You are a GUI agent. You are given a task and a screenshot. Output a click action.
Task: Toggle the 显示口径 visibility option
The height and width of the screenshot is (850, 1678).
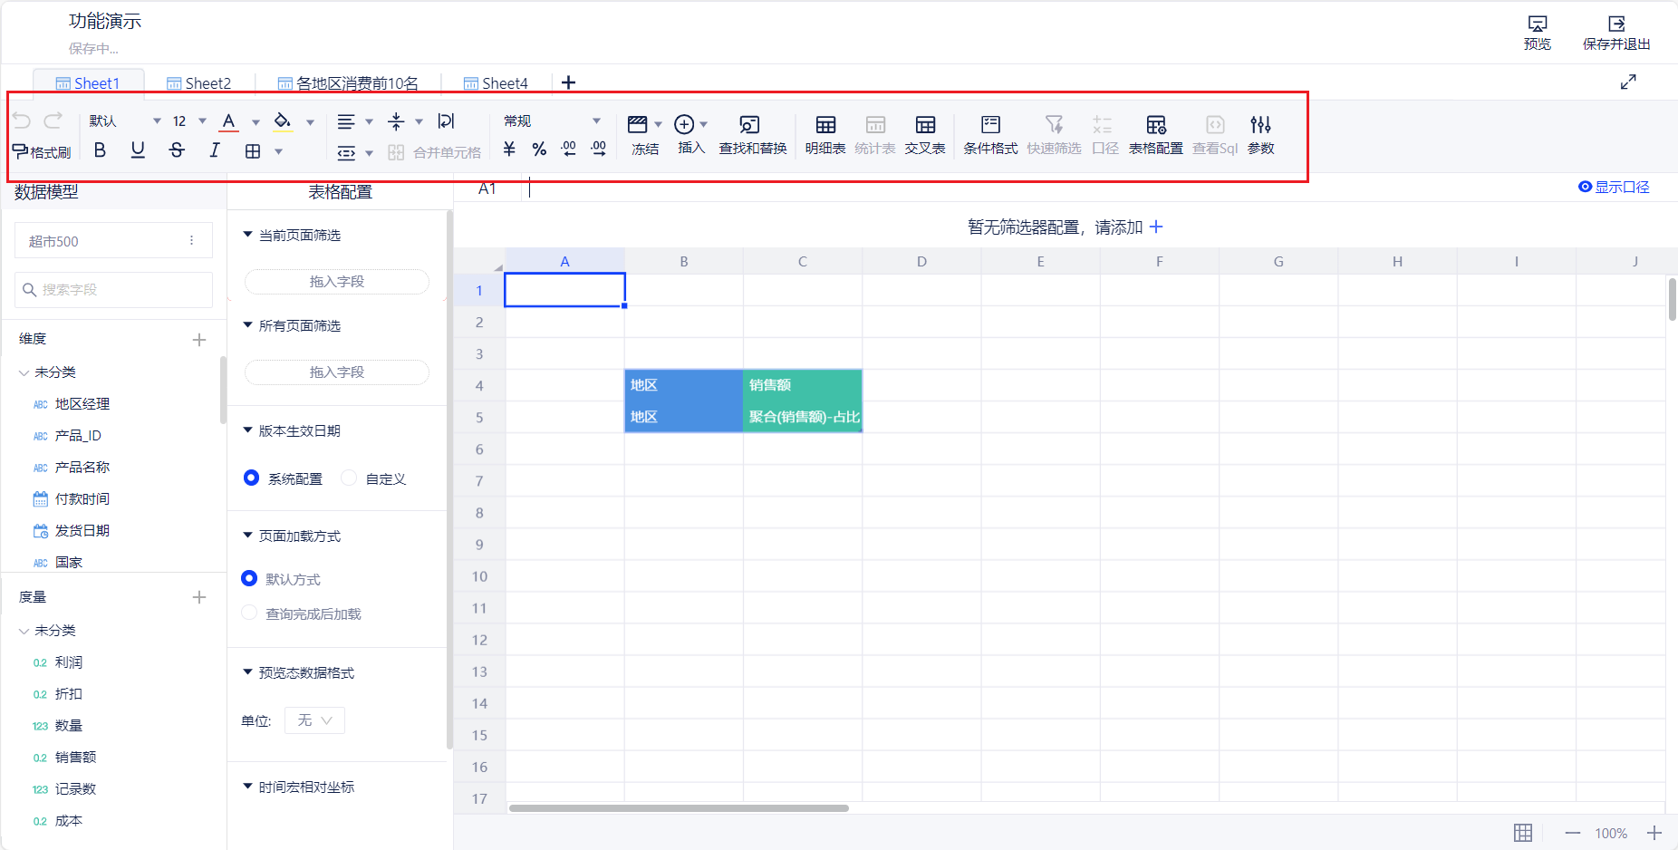point(1614,187)
